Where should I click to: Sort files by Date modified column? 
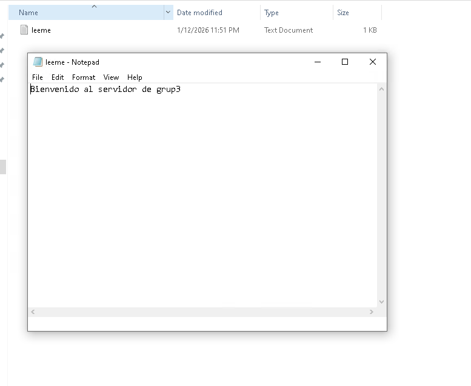199,13
